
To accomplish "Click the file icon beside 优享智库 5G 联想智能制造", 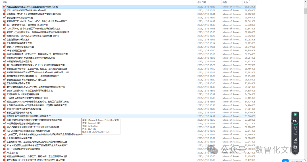I will (5, 14).
